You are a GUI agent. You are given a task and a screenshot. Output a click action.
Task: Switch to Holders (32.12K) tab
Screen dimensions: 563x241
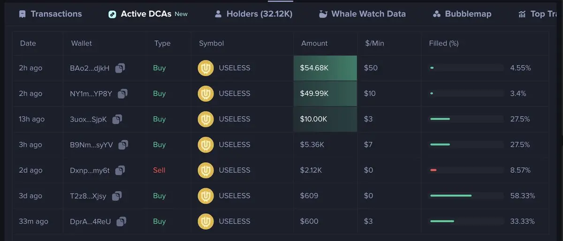click(253, 14)
